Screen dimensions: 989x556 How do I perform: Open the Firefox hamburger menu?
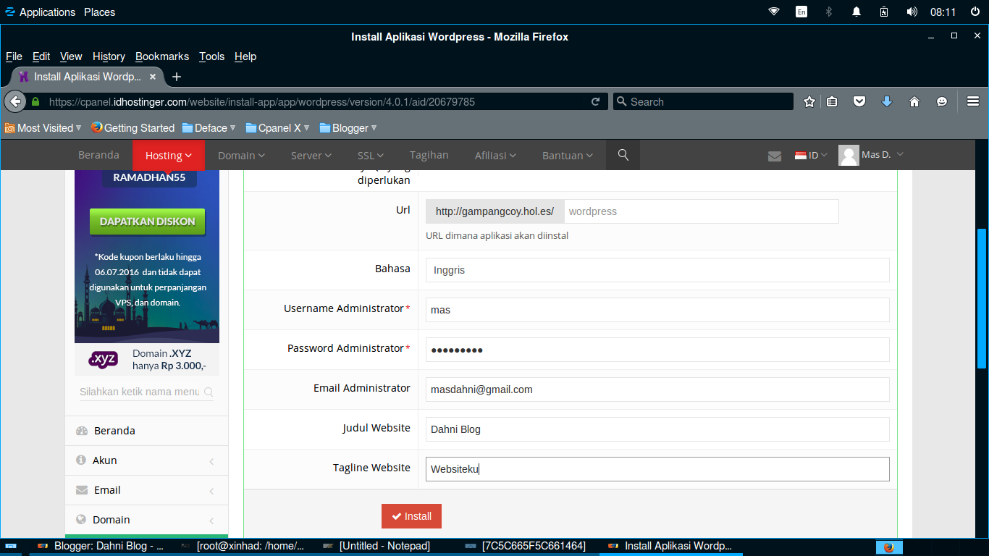coord(973,102)
